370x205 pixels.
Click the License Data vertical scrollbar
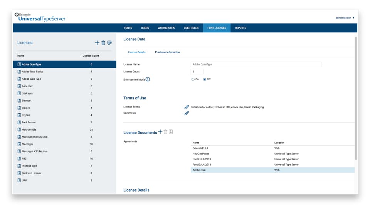click(x=356, y=98)
